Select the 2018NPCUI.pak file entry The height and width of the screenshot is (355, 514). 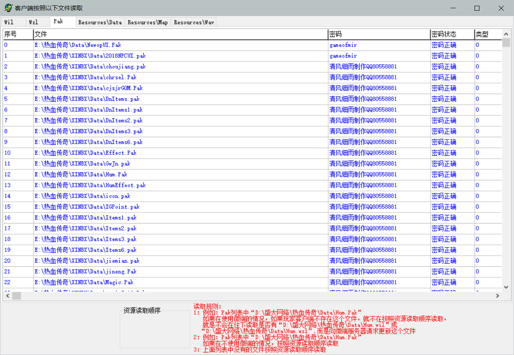tap(90, 56)
